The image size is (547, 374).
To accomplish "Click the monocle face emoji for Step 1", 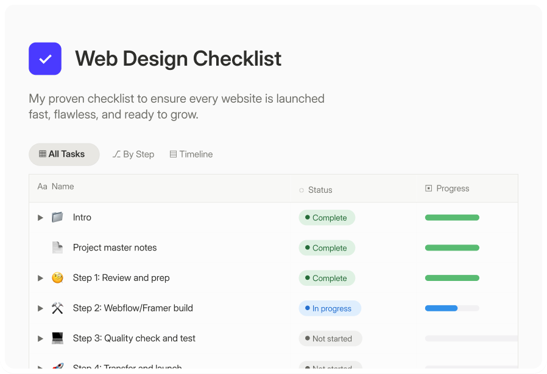I will [57, 278].
